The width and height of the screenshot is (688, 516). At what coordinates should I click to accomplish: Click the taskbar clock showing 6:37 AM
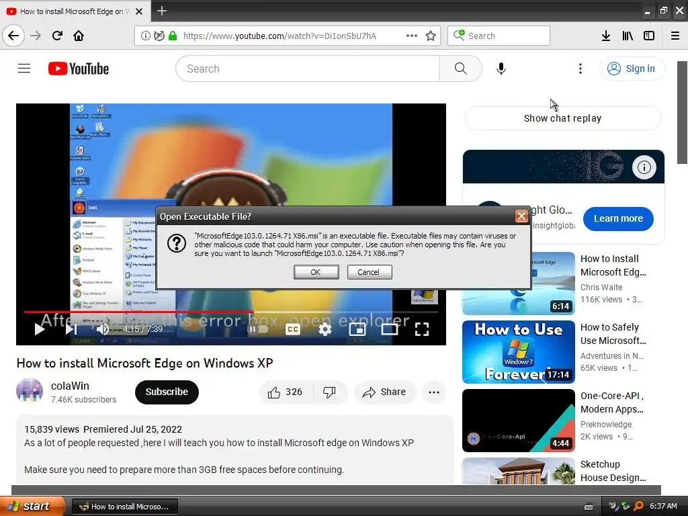pyautogui.click(x=663, y=506)
